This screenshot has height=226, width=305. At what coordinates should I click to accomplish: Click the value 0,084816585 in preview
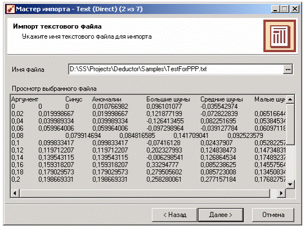137,136
